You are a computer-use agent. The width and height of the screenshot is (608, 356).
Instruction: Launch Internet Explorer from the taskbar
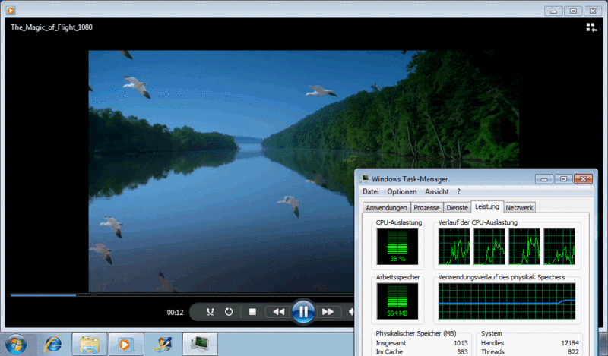point(53,344)
